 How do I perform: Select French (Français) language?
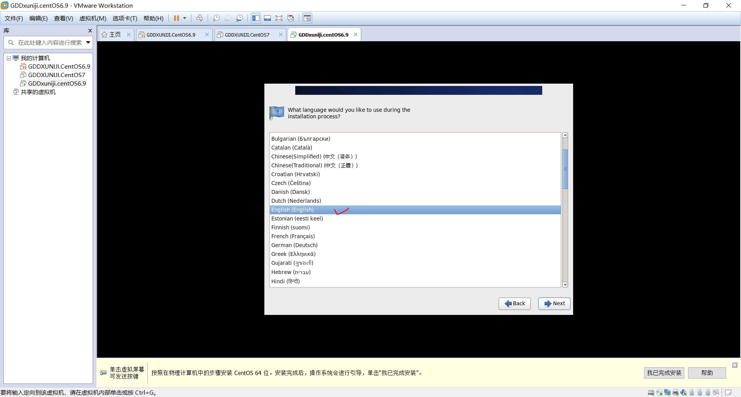pyautogui.click(x=415, y=236)
